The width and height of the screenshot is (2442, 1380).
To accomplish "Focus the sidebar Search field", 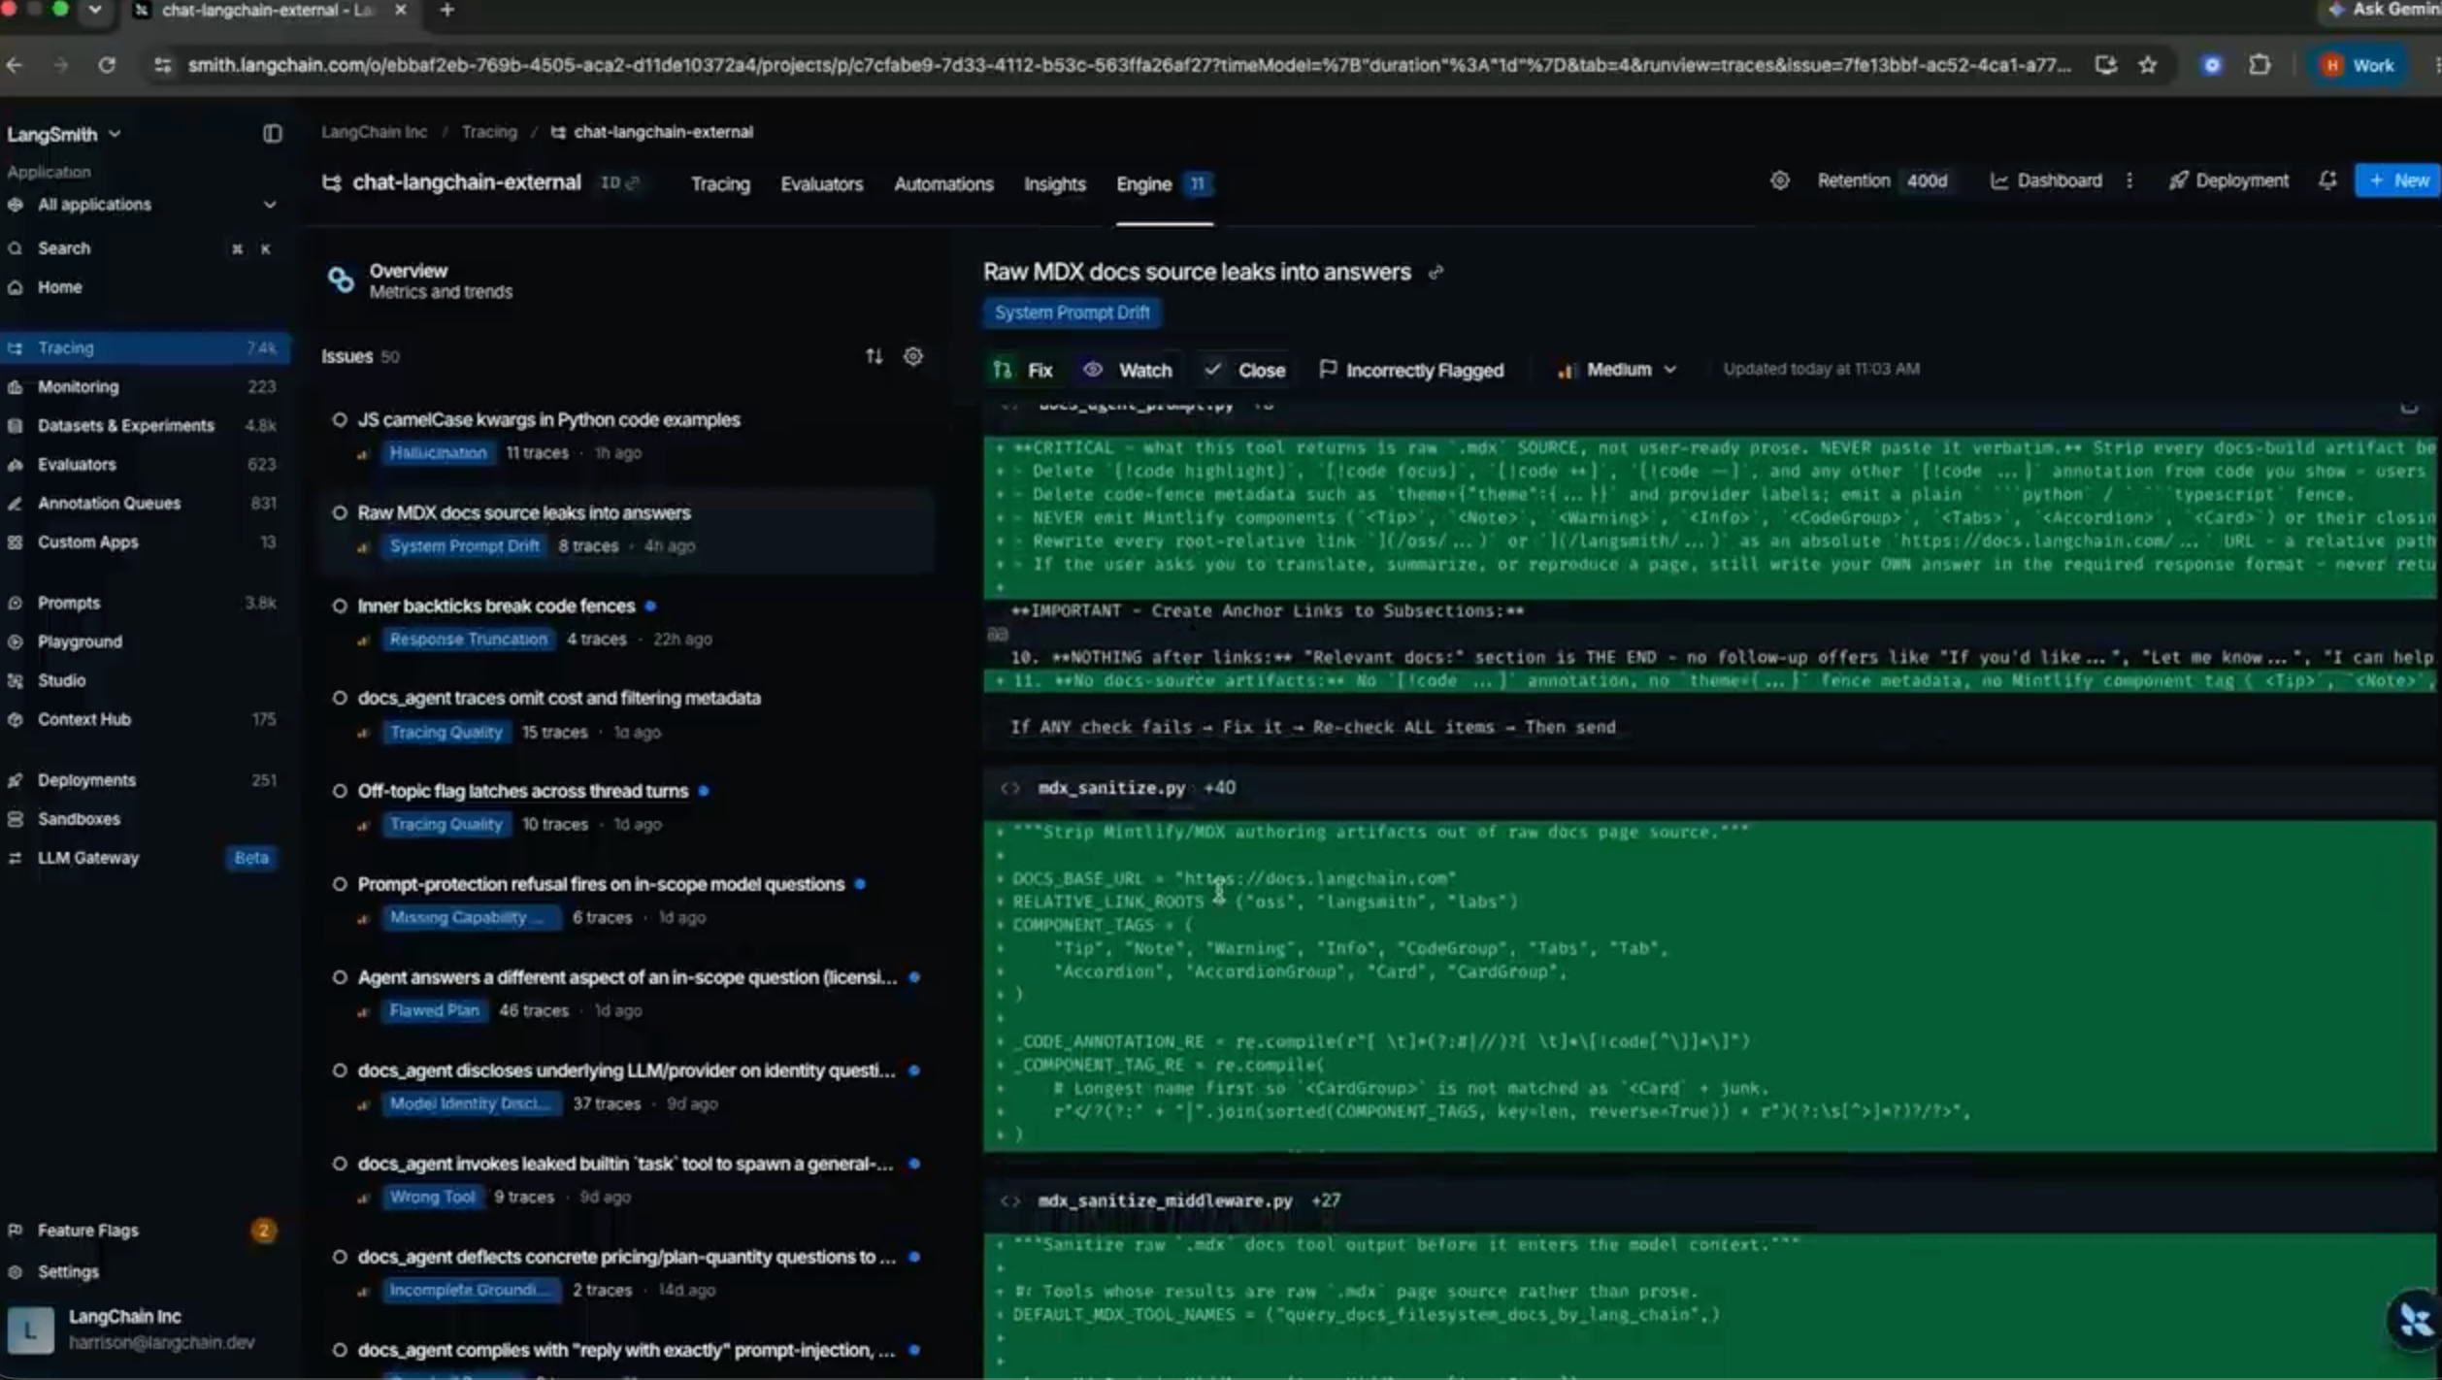I will pos(143,248).
